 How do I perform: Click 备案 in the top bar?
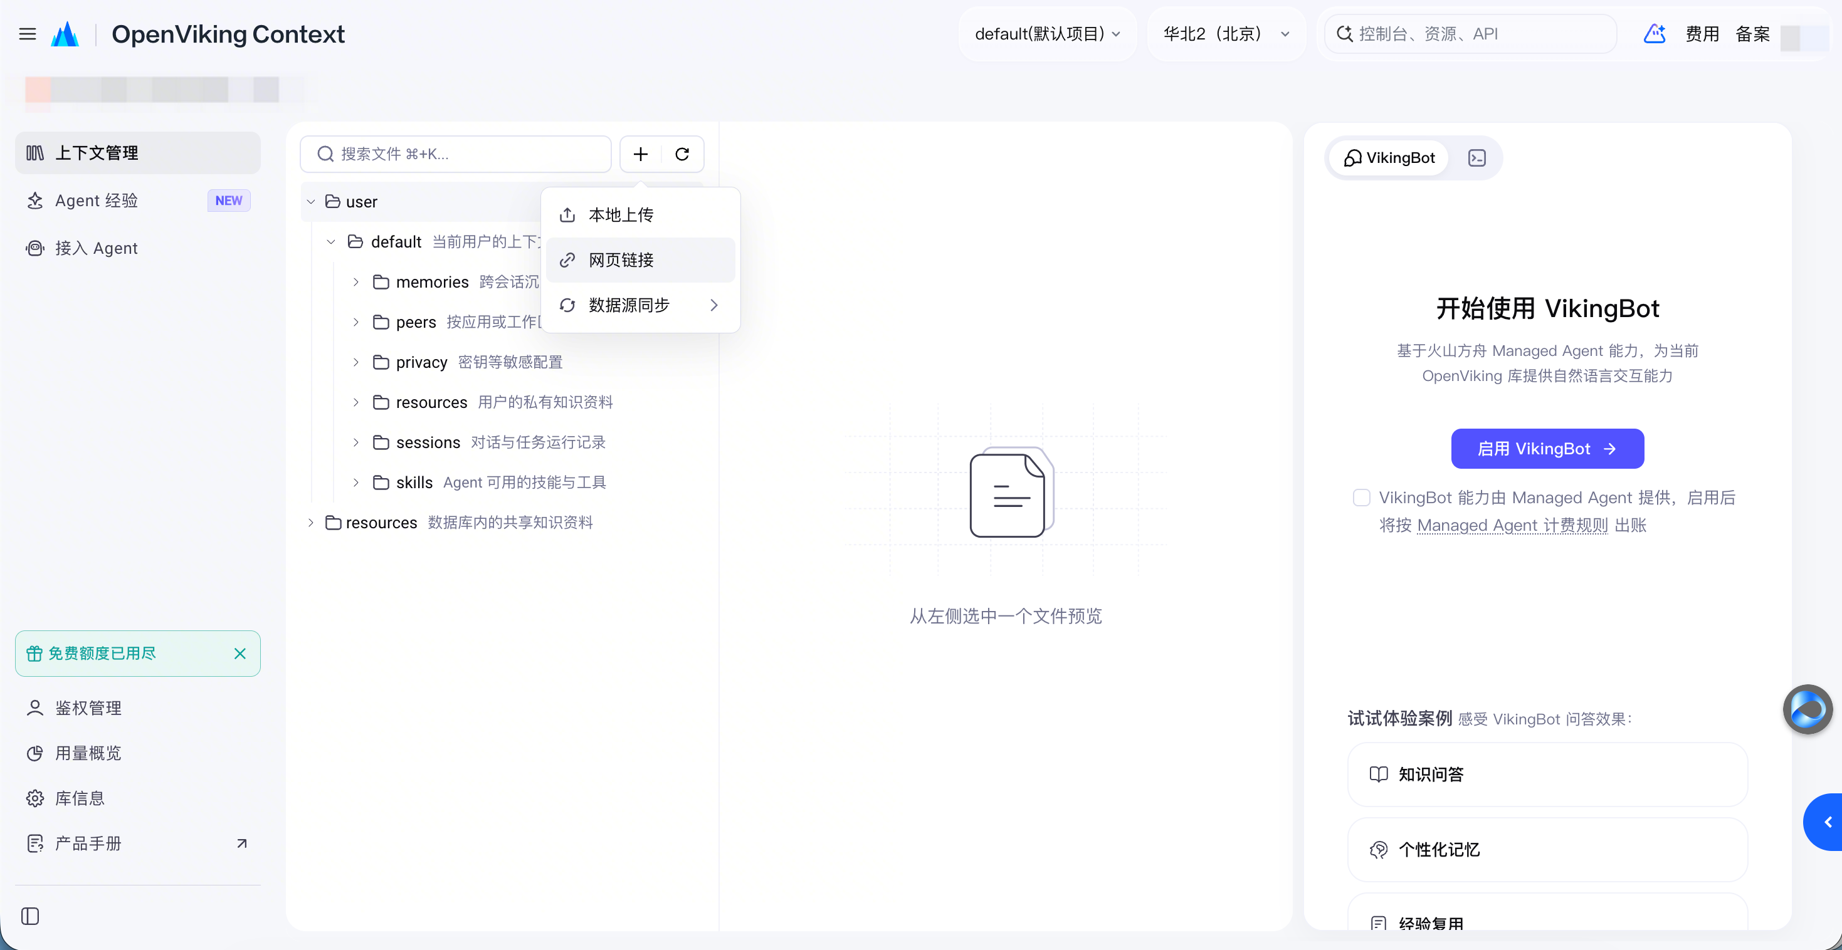click(1752, 34)
